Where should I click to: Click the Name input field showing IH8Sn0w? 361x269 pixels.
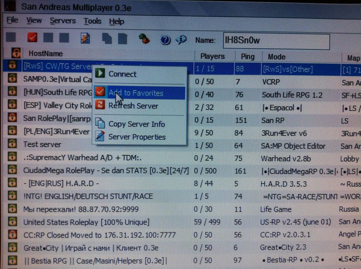coord(276,41)
